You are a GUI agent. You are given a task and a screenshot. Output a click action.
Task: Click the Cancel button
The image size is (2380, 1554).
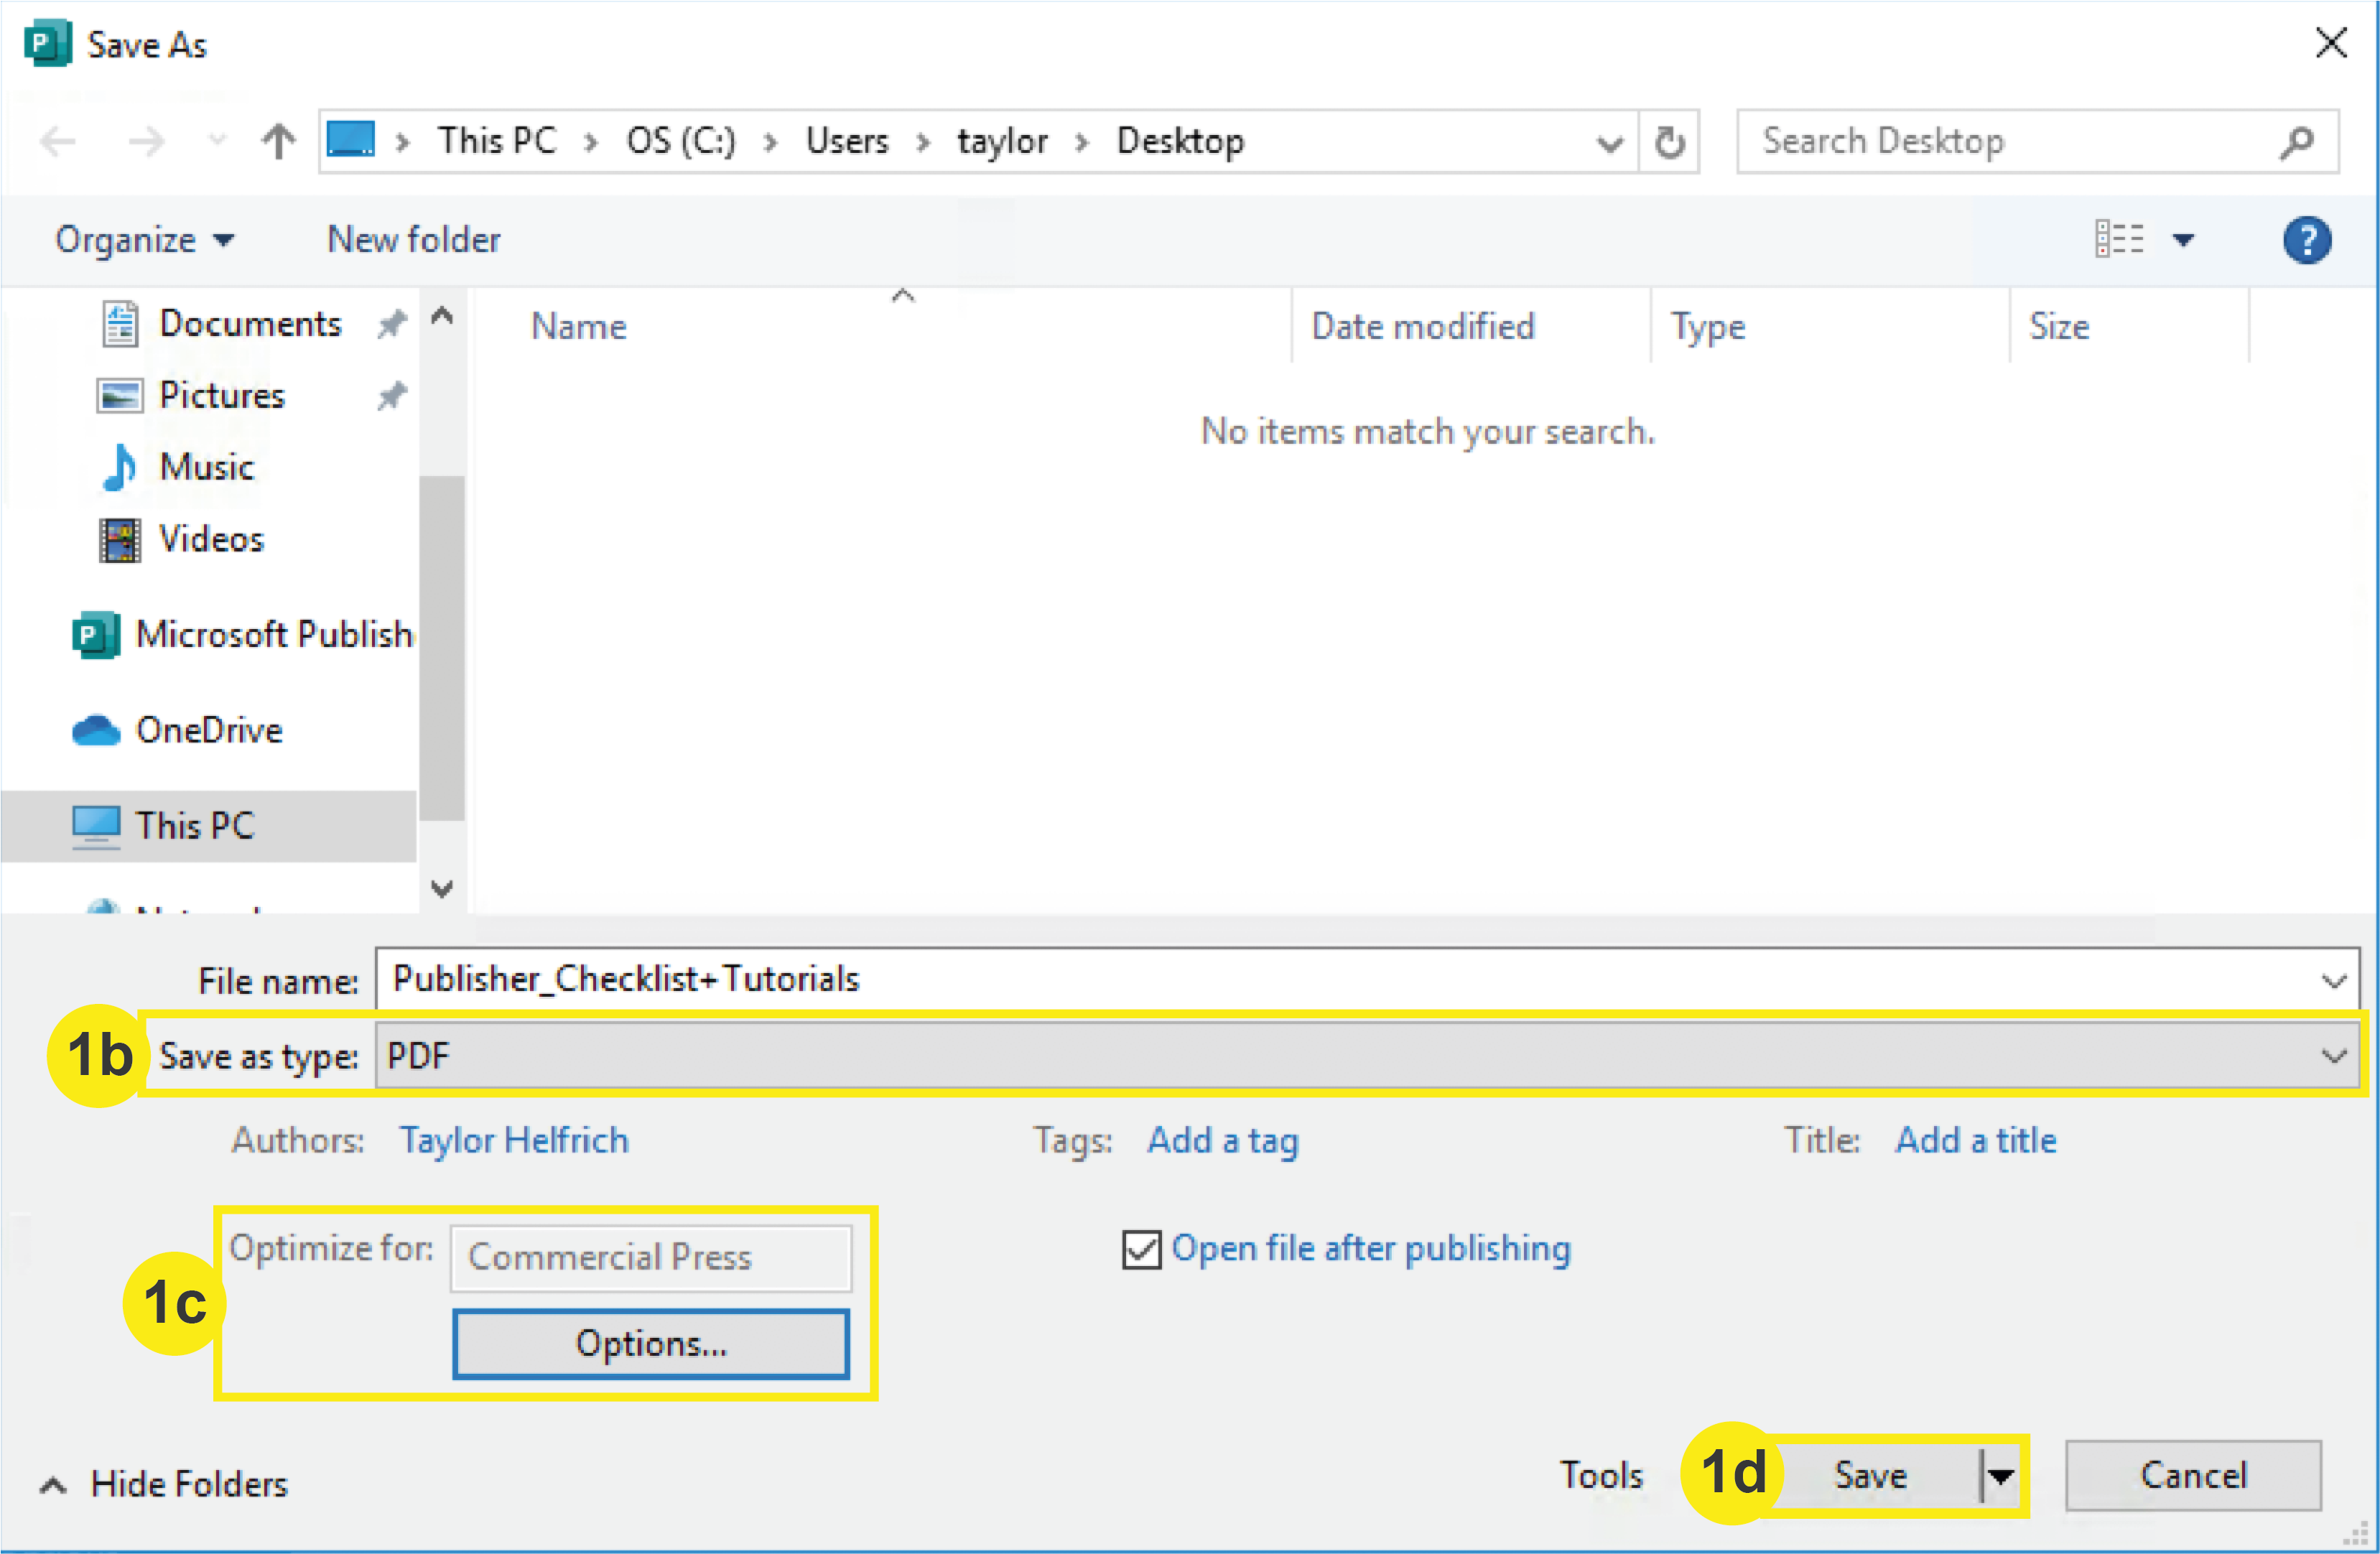(x=2193, y=1476)
